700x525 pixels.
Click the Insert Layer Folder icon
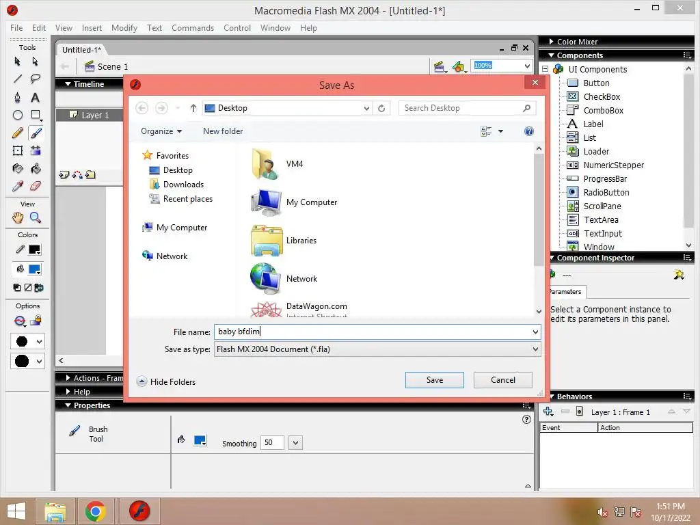(91, 174)
